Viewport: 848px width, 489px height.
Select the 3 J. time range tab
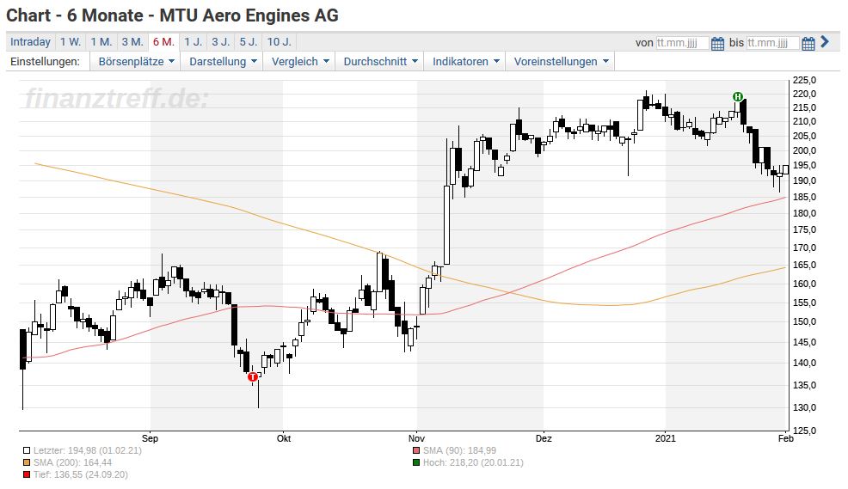tap(221, 41)
